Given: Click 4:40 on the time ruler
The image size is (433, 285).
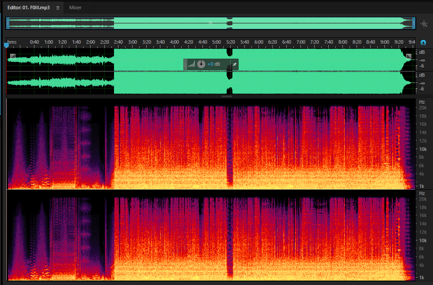Looking at the screenshot, I should pyautogui.click(x=203, y=42).
